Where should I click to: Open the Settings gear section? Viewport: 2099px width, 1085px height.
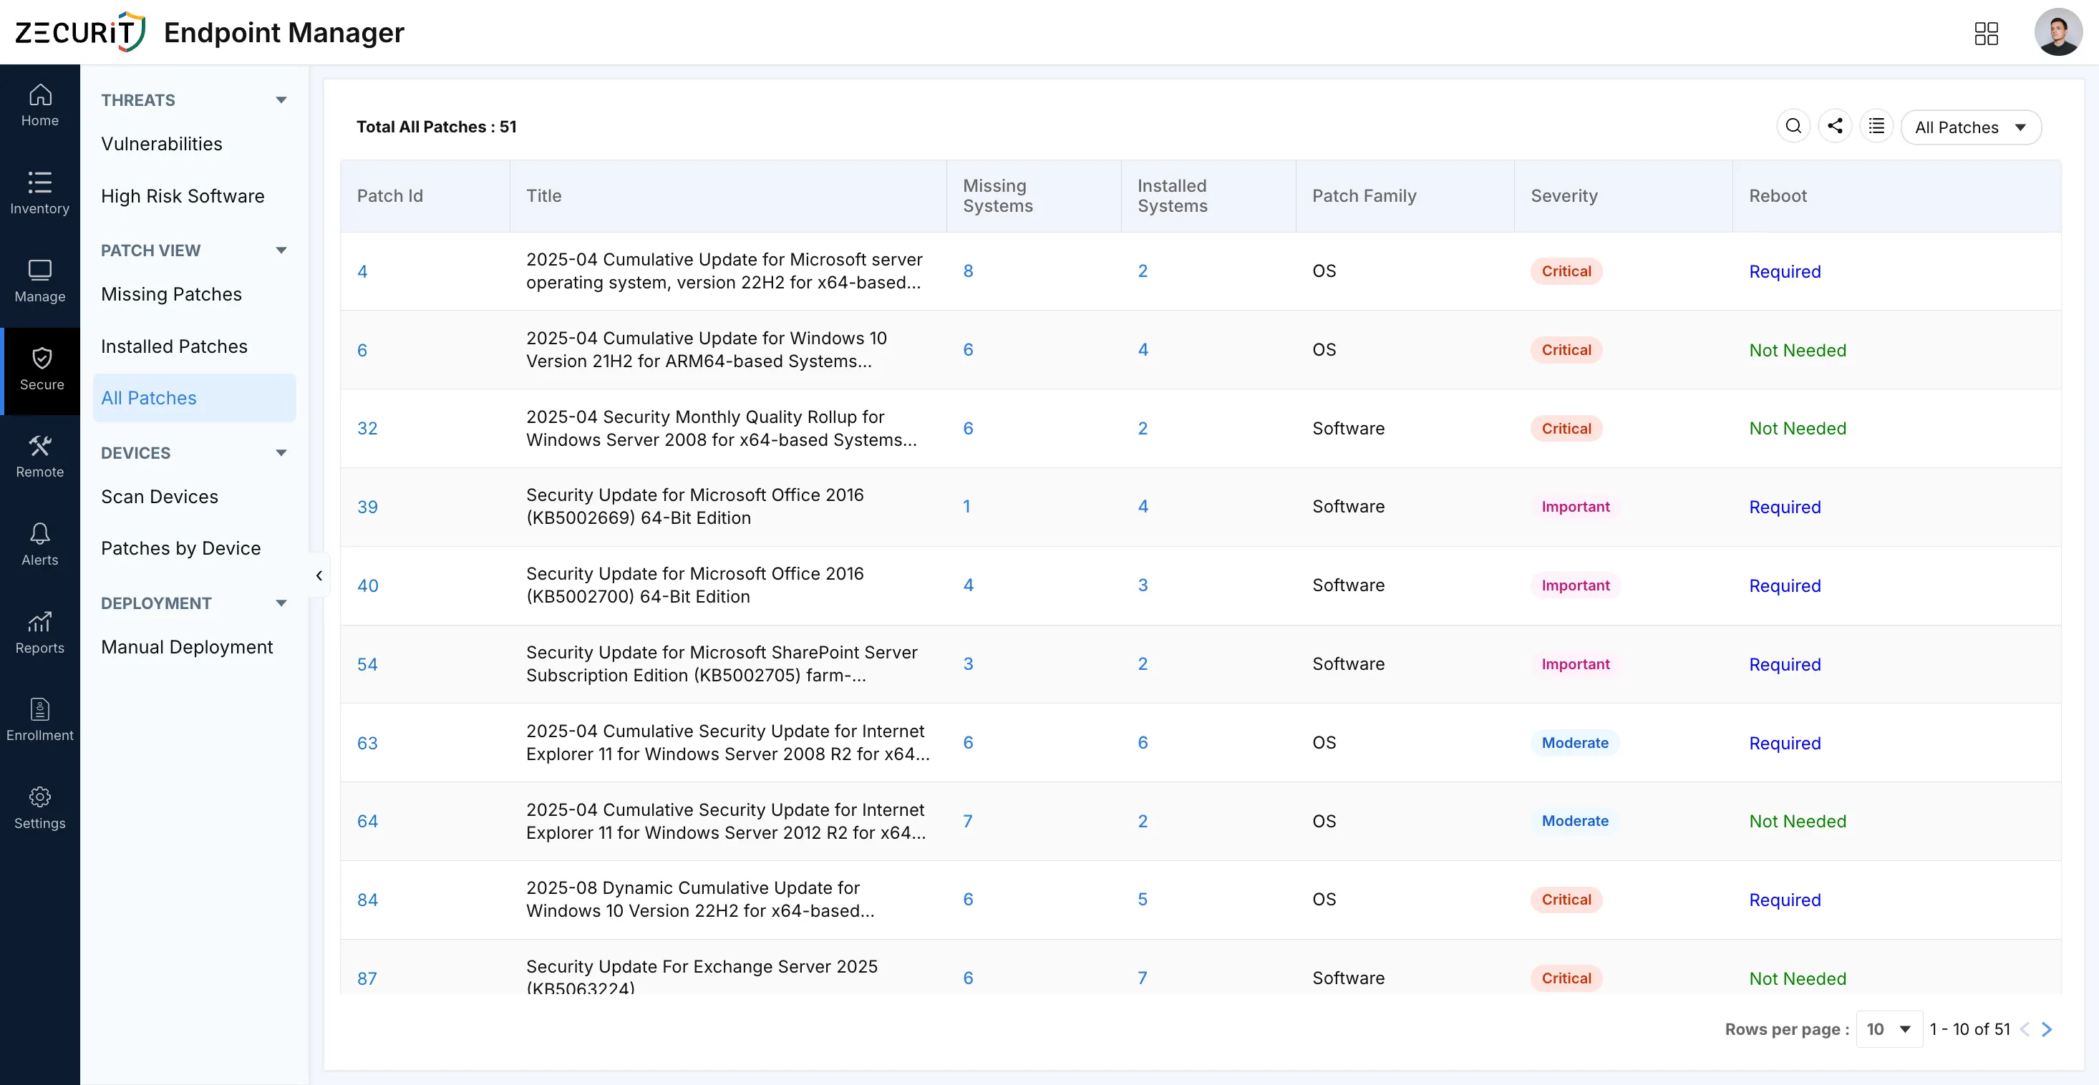click(x=40, y=809)
